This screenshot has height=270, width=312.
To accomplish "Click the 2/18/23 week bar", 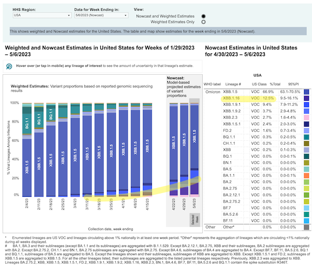I will (x=51, y=150).
